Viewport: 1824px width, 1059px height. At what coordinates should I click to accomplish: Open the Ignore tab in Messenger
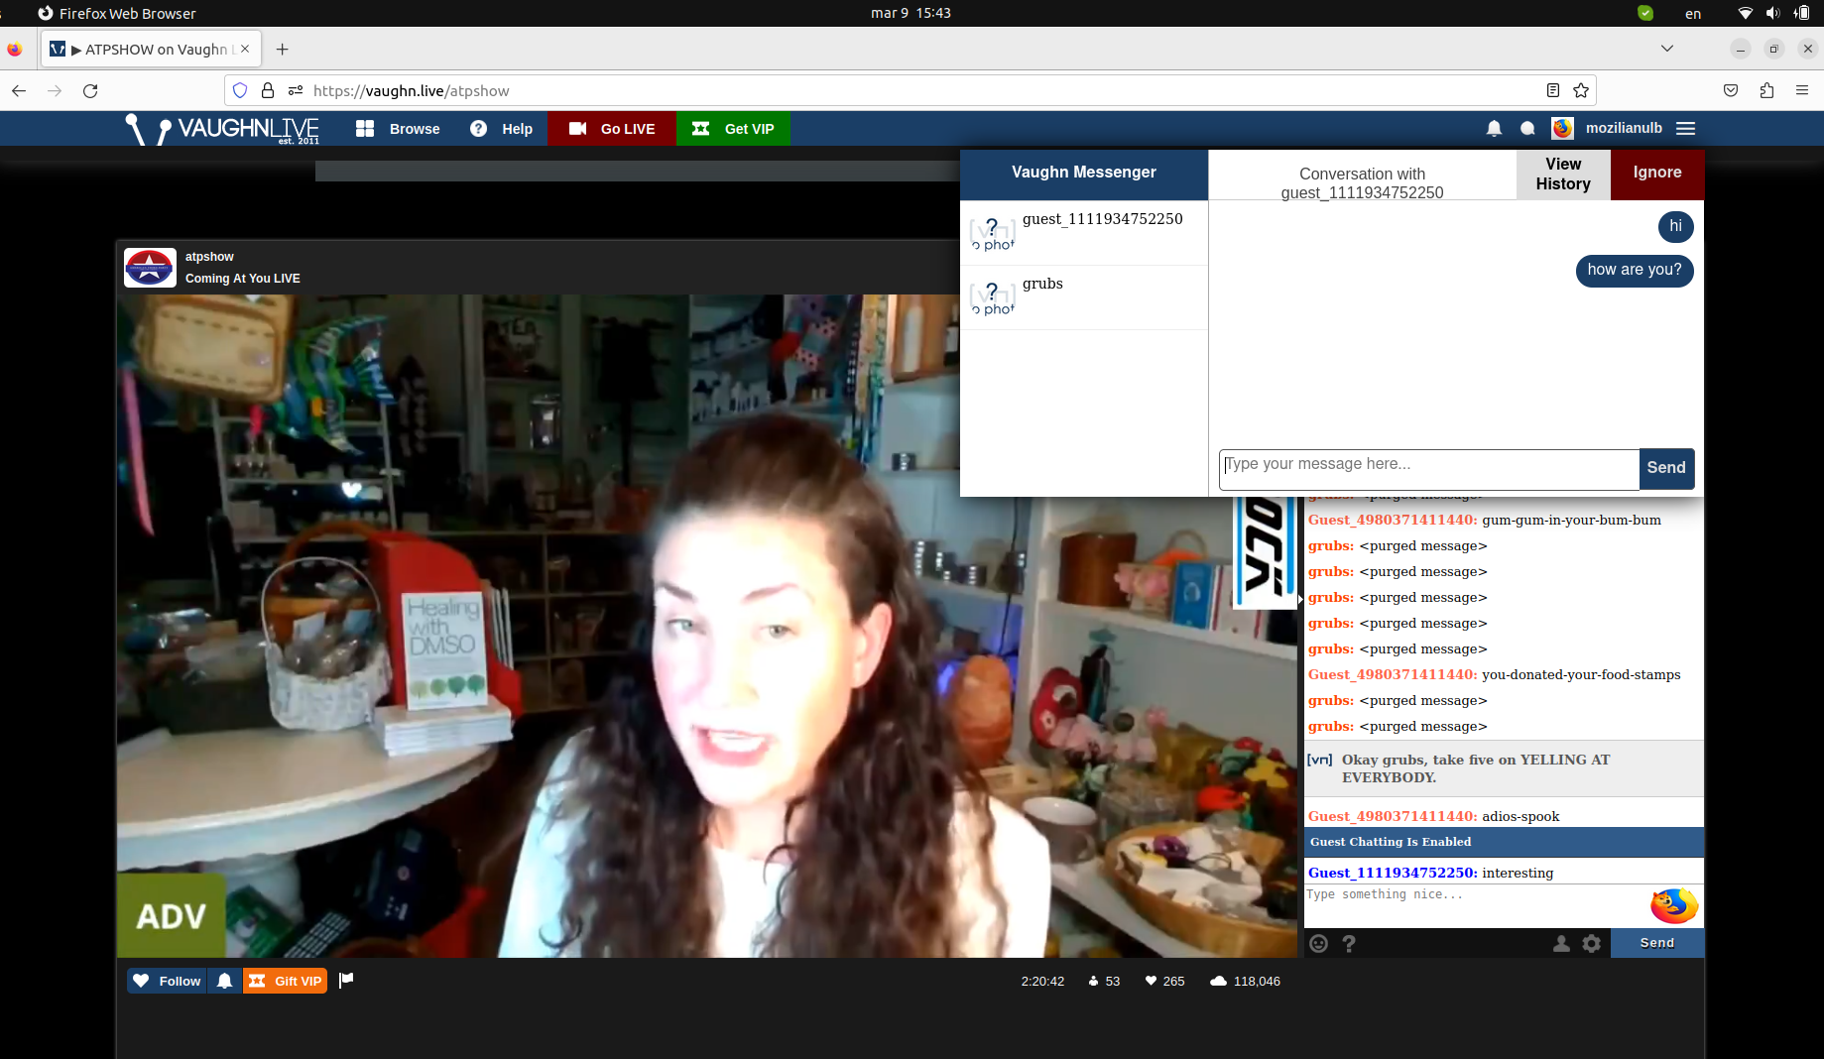1656,174
